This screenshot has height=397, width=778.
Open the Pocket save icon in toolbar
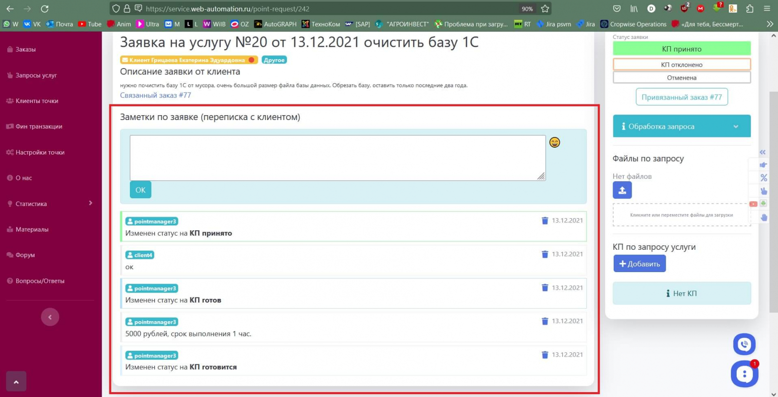click(617, 9)
